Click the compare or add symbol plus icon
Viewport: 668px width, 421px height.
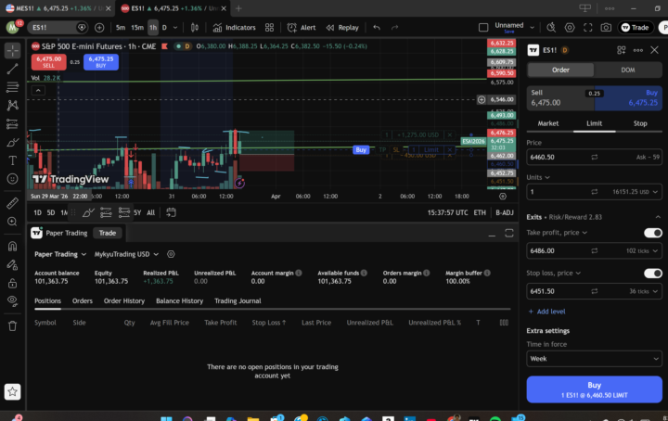pyautogui.click(x=99, y=28)
